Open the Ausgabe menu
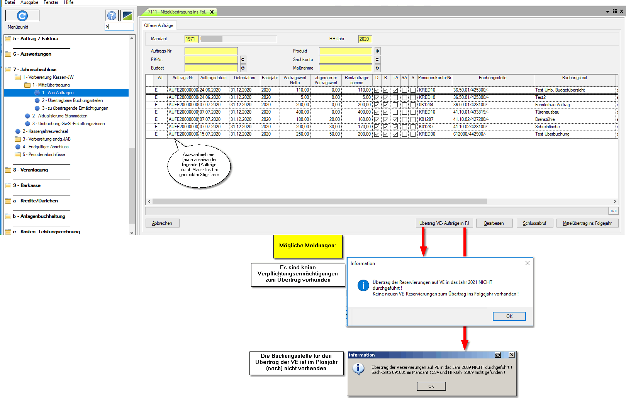 point(29,3)
